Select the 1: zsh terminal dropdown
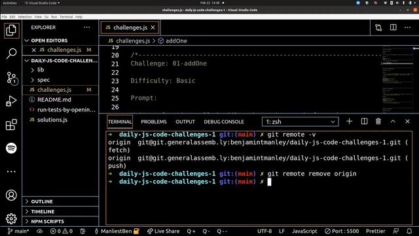The width and height of the screenshot is (419, 236). click(301, 122)
